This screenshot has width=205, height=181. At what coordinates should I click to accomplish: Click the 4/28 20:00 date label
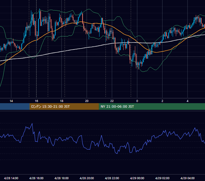[87, 178]
